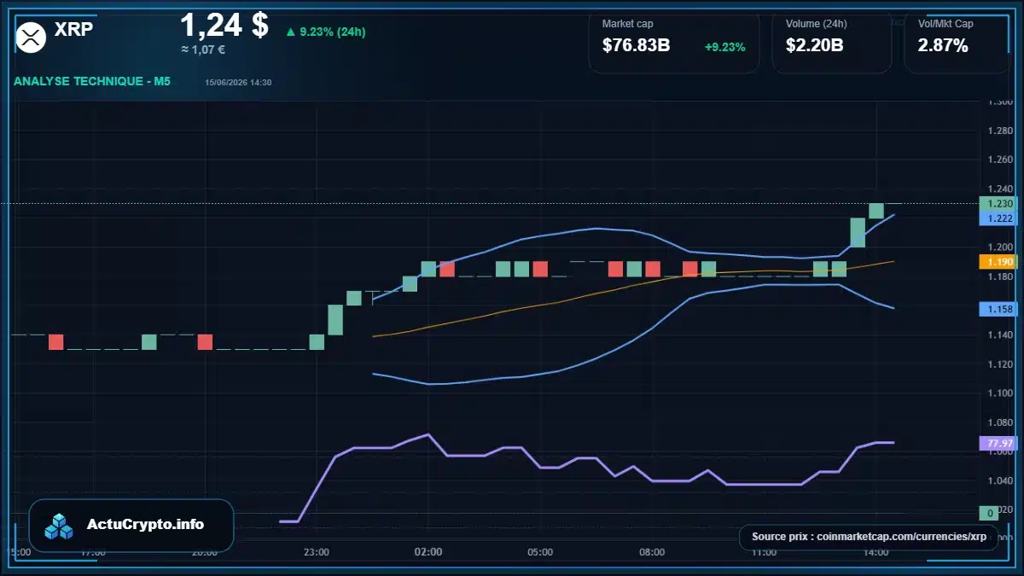Click the Vol/Mkt Cap label
Screen dimensions: 1024x576
[945, 24]
